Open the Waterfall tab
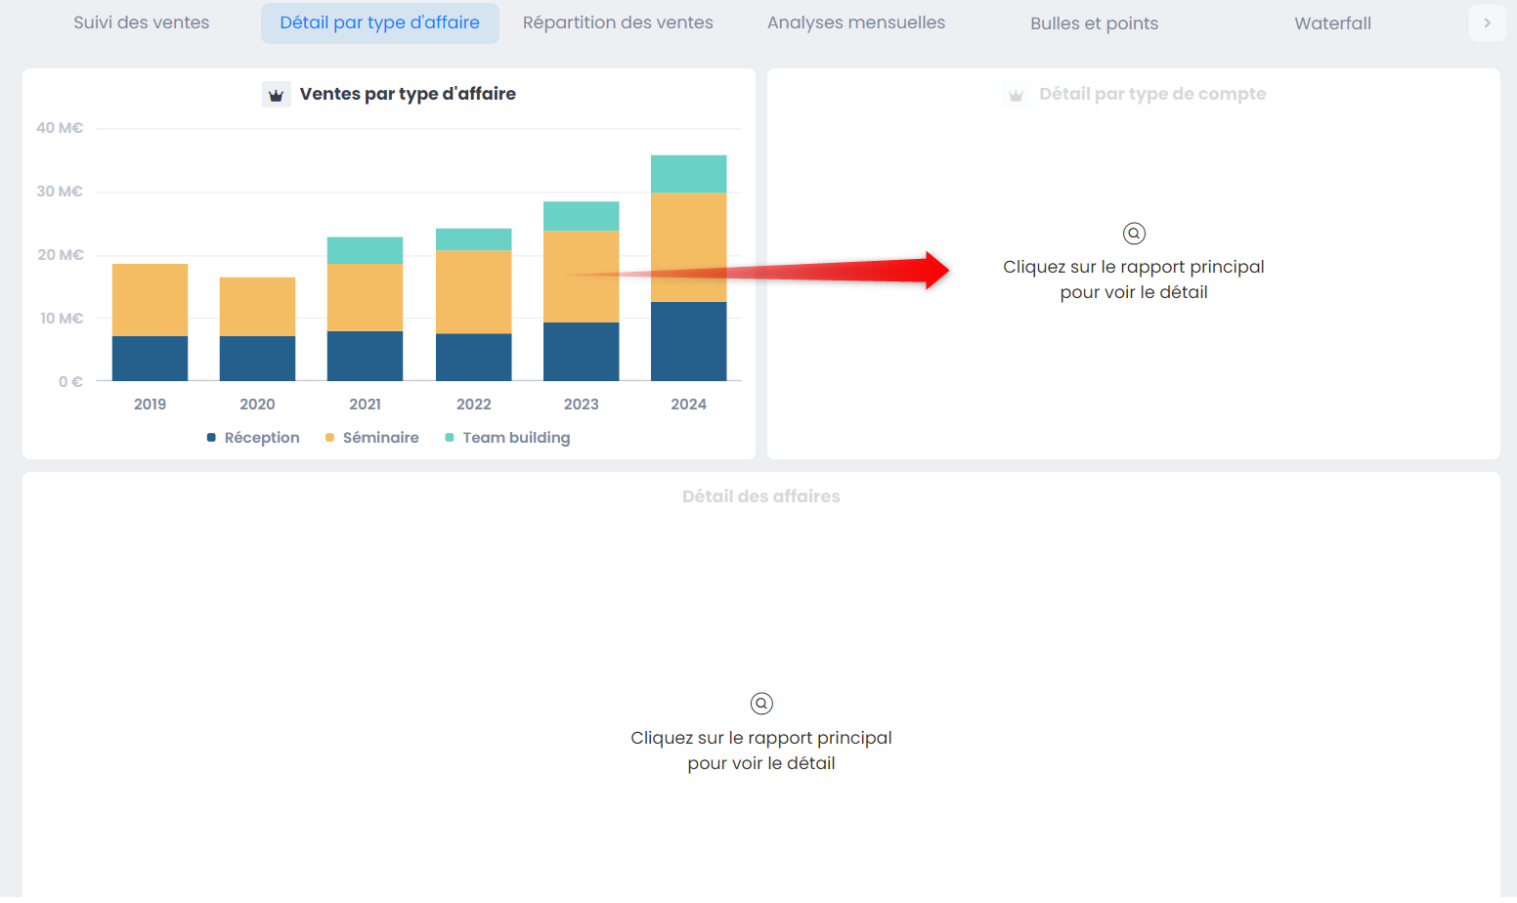 1332,23
